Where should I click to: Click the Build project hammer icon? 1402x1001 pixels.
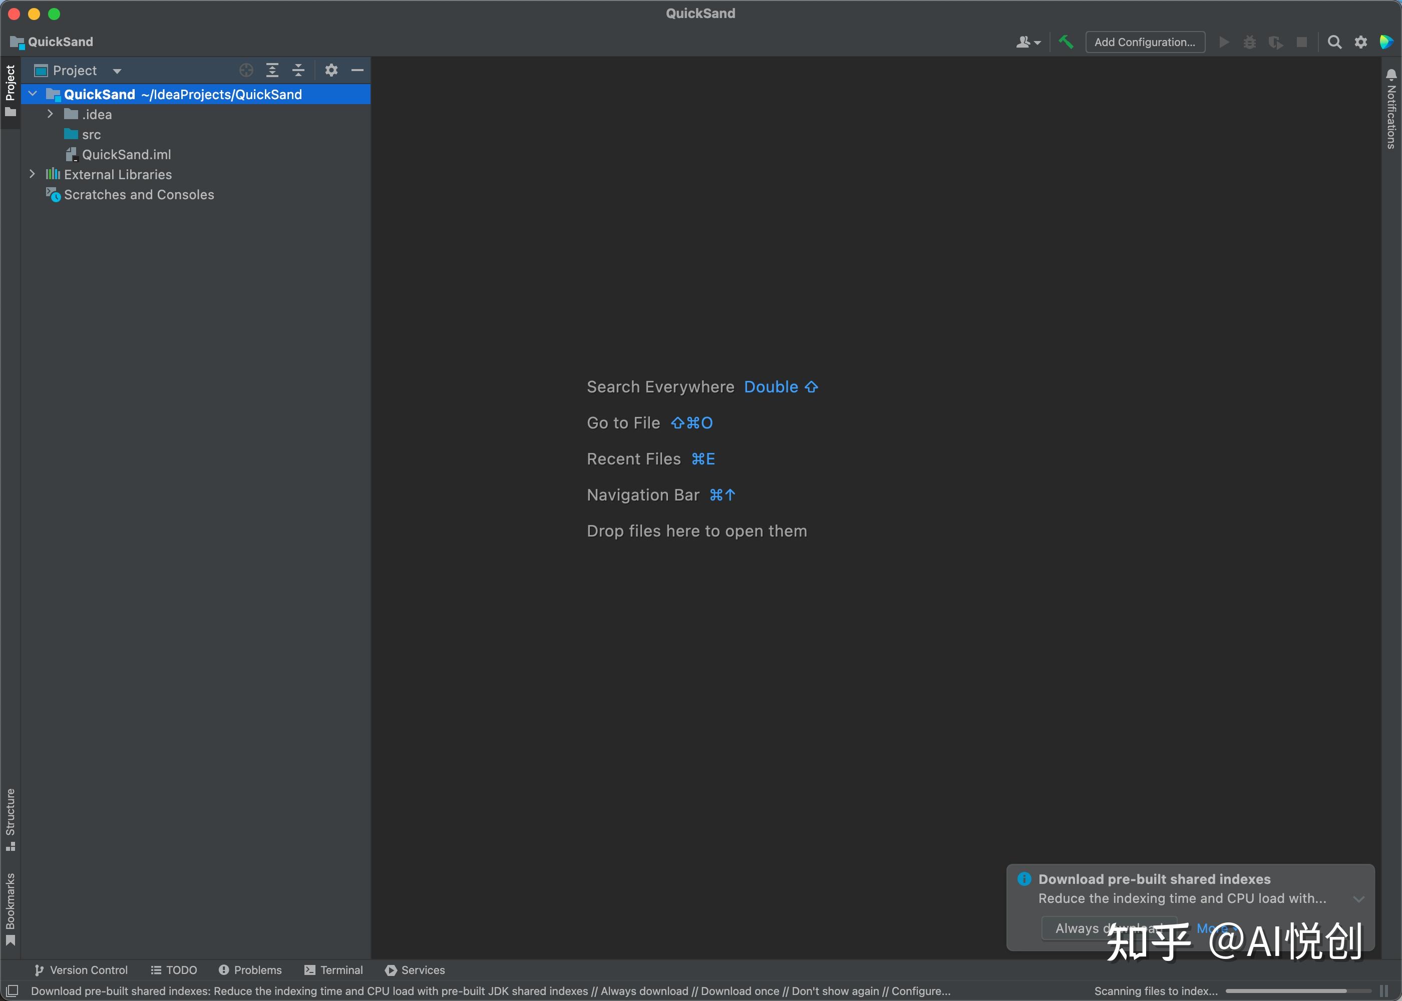(x=1066, y=42)
